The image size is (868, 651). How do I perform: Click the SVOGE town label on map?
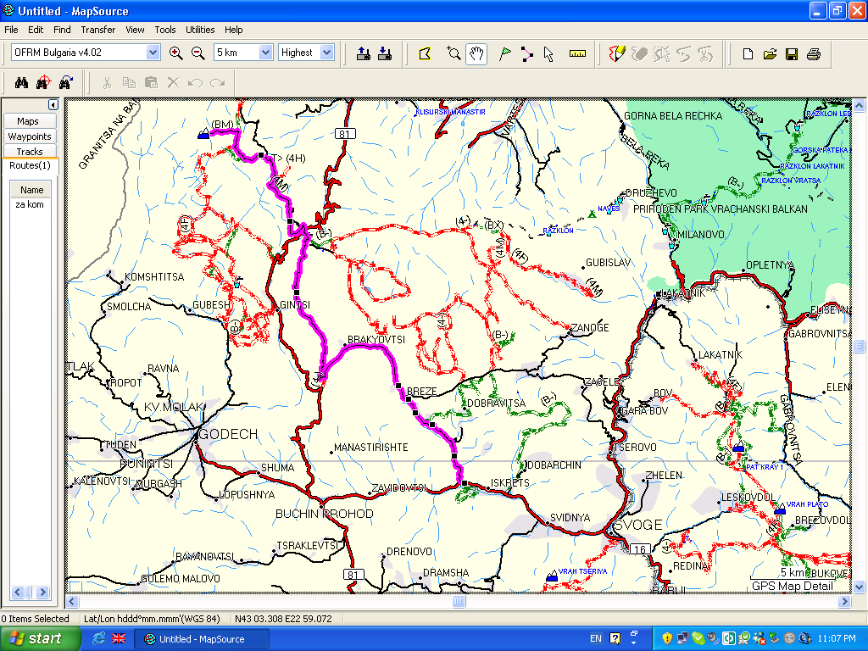tap(637, 525)
